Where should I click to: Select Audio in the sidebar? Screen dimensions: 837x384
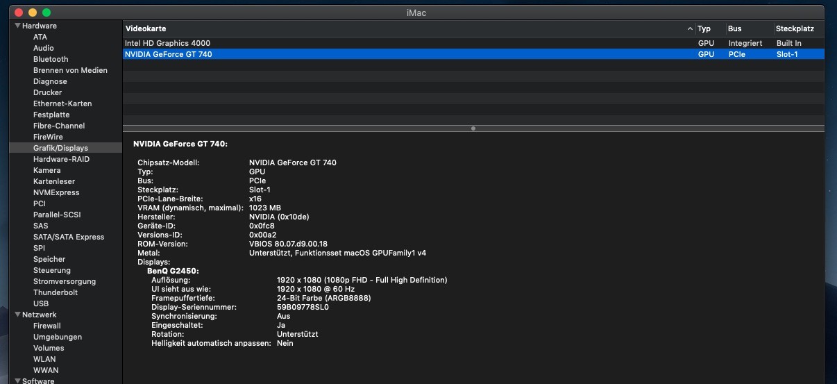[x=43, y=48]
